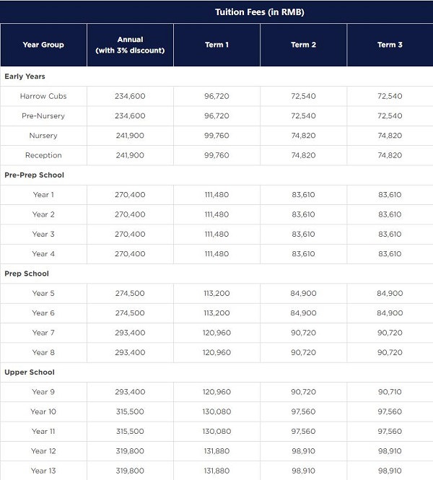Click the Harrow Cubs row label
This screenshot has width=433, height=480.
click(x=43, y=96)
